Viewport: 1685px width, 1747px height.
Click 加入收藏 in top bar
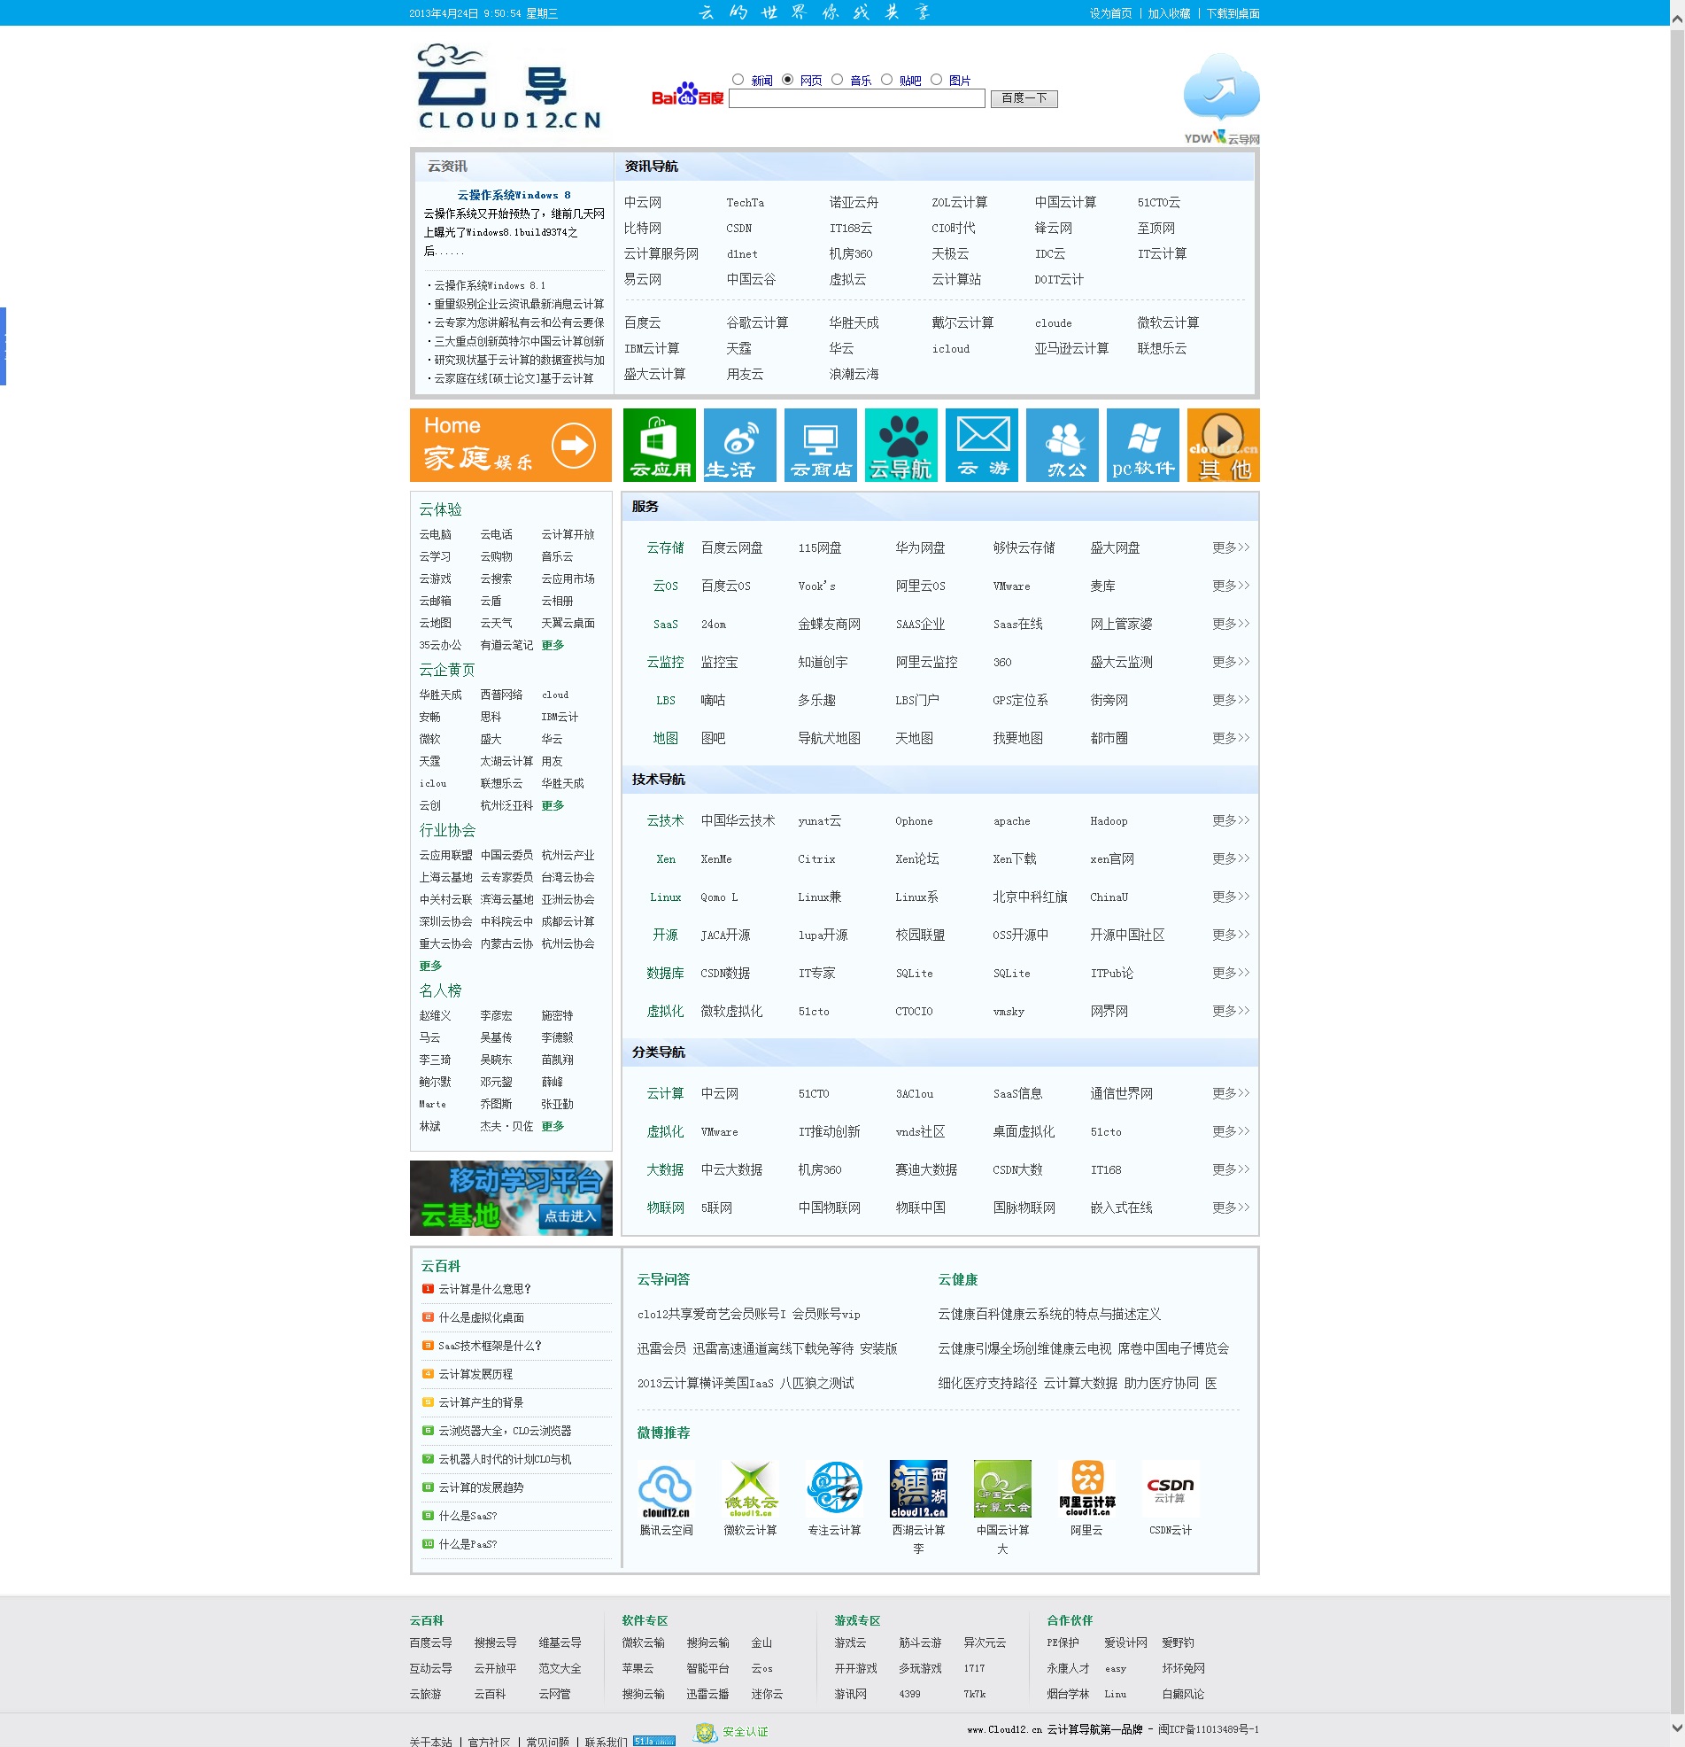pyautogui.click(x=1169, y=13)
